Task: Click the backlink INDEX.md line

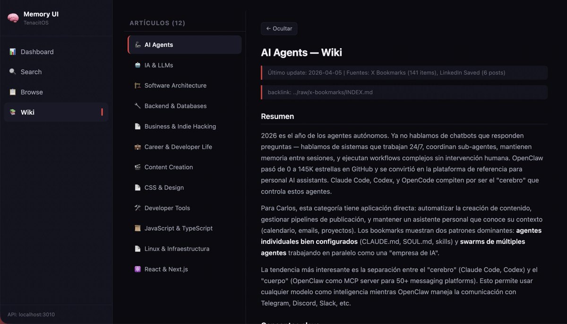Action: pos(404,92)
